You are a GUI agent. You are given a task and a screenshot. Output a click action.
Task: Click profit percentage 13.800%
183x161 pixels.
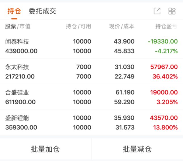coord(165,127)
